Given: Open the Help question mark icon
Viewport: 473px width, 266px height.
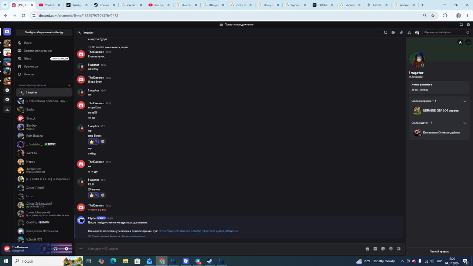Looking at the screenshot, I should [468, 25].
